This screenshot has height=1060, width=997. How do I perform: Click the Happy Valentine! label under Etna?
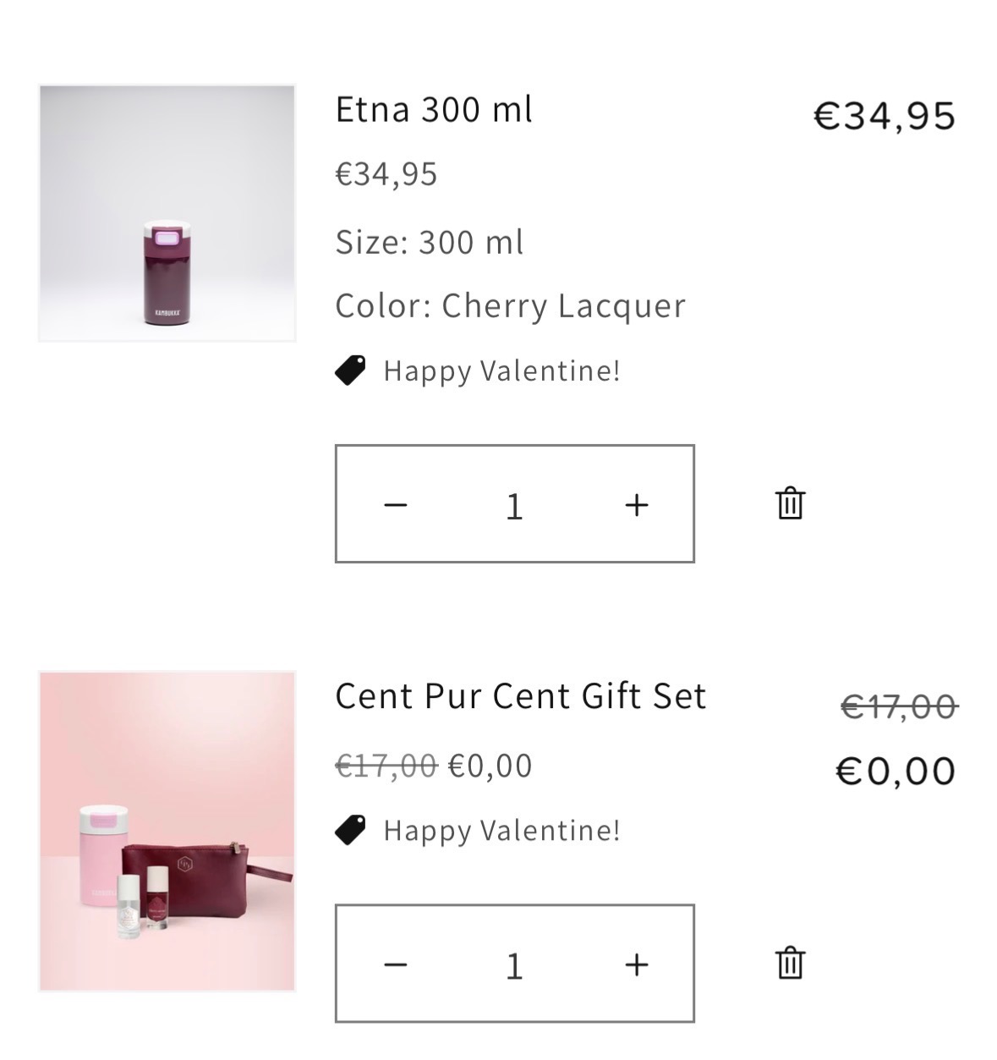point(501,371)
